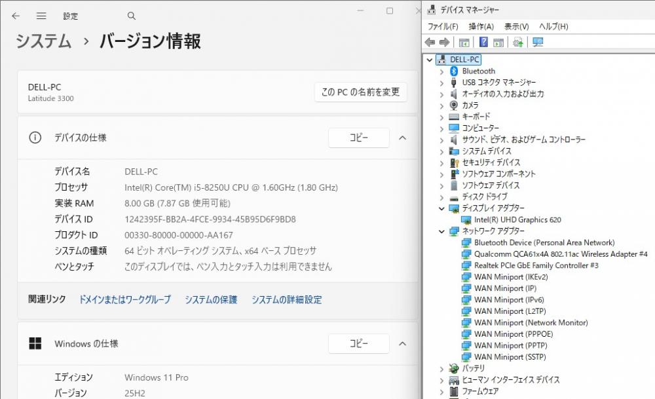This screenshot has height=399, width=655.
Task: Expand the システム デバイス category
Action: [x=441, y=151]
